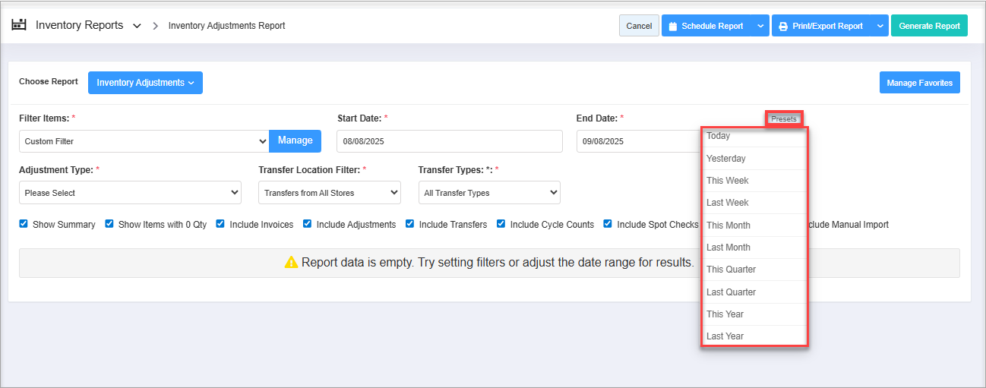Click the Manage button beside Custom Filter
Viewport: 986px width, 388px height.
[295, 140]
